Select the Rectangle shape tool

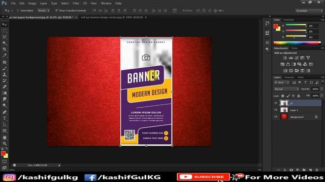tap(5, 131)
